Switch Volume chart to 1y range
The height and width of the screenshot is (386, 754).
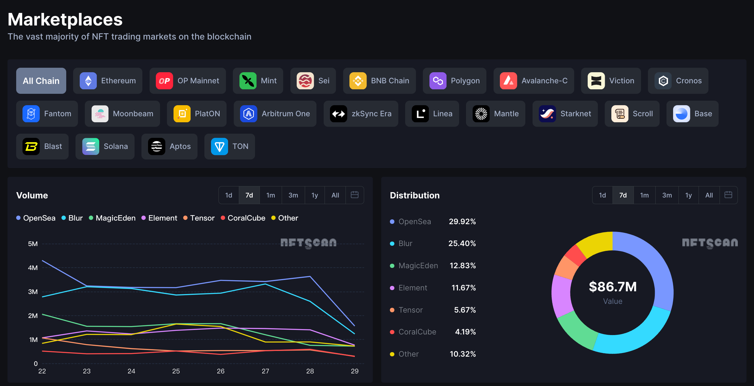[315, 195]
